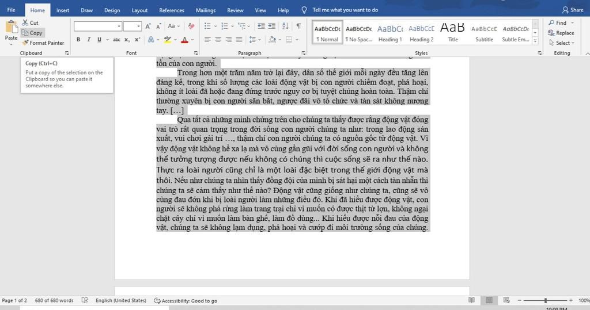Switch to the Review tab
The image size is (590, 310).
coord(235,10)
